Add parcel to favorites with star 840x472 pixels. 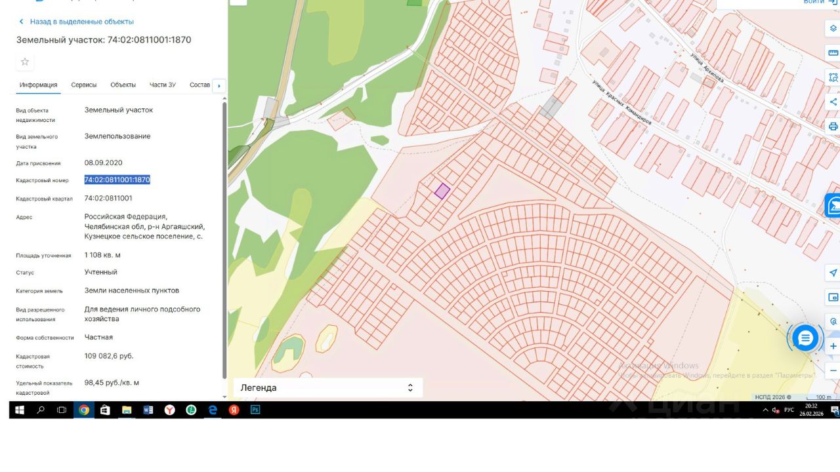[25, 62]
